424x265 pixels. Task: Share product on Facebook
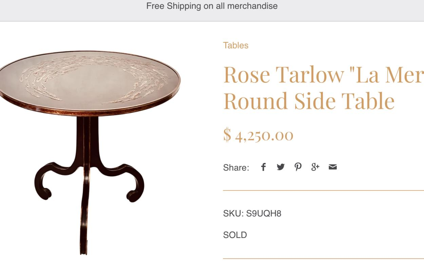click(263, 167)
